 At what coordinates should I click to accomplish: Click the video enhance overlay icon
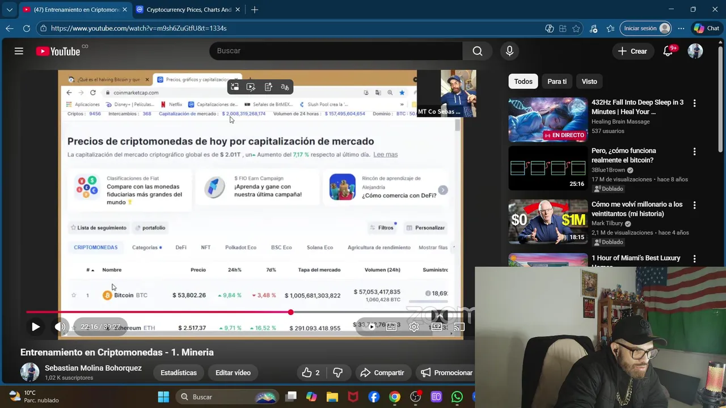pyautogui.click(x=251, y=87)
